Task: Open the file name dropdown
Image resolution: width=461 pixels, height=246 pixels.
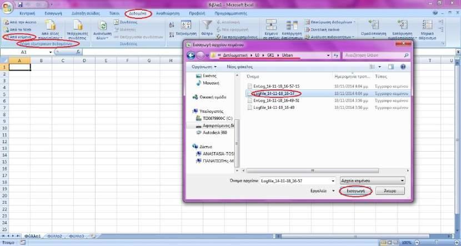Action: pyautogui.click(x=333, y=181)
